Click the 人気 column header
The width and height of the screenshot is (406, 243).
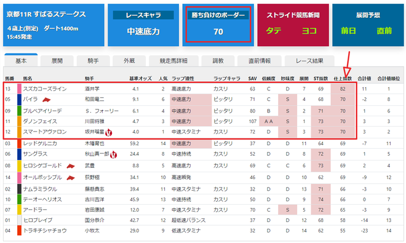click(163, 79)
